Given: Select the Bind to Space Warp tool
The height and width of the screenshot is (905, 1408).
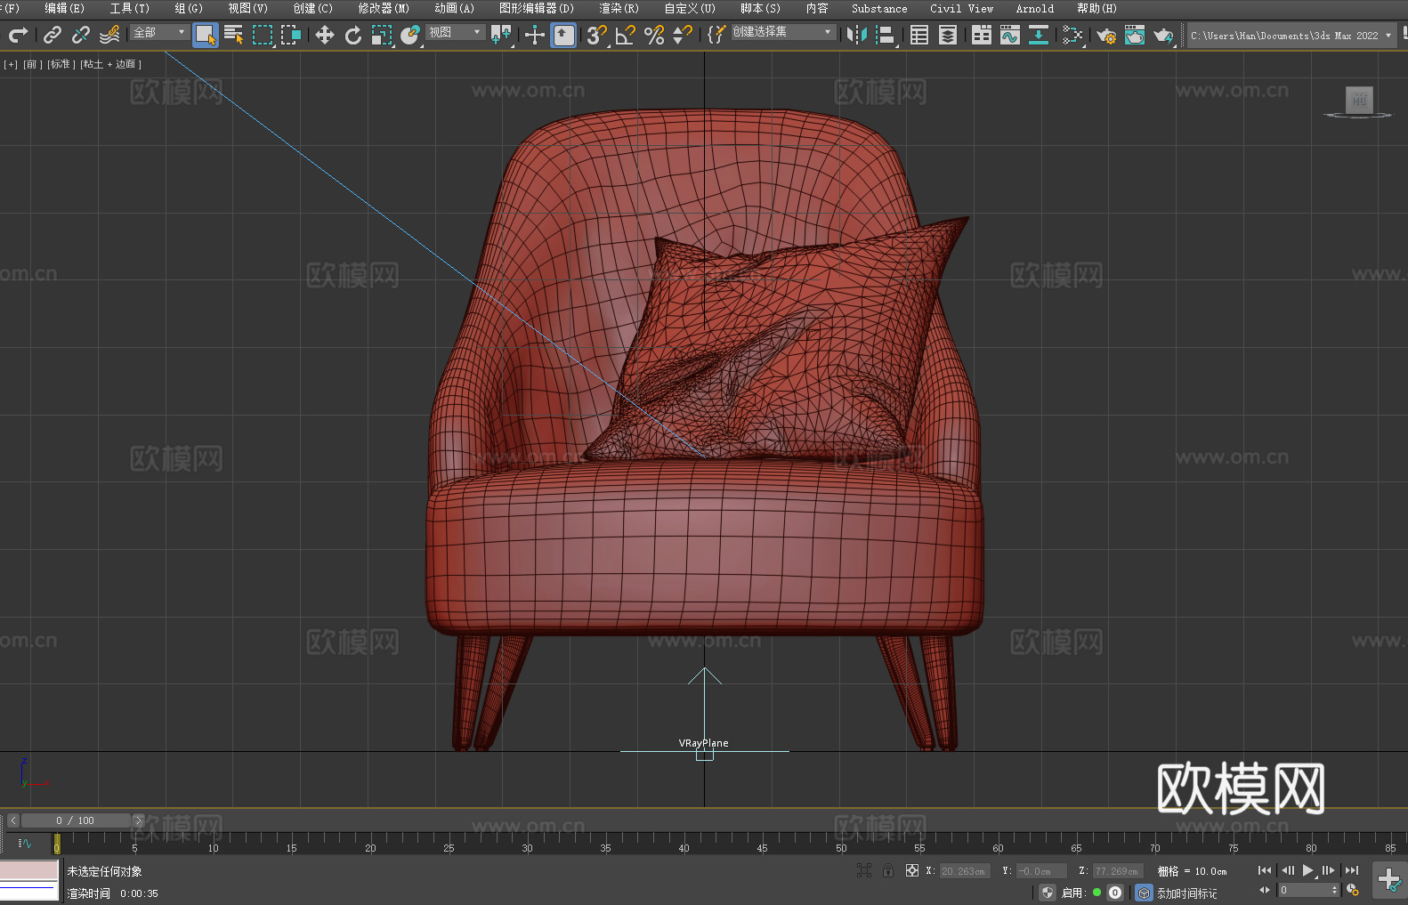Looking at the screenshot, I should [x=109, y=35].
